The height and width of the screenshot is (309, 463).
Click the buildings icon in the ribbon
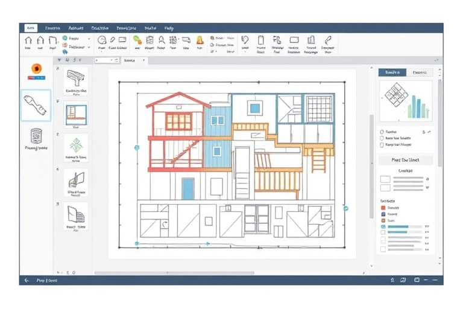click(x=311, y=40)
